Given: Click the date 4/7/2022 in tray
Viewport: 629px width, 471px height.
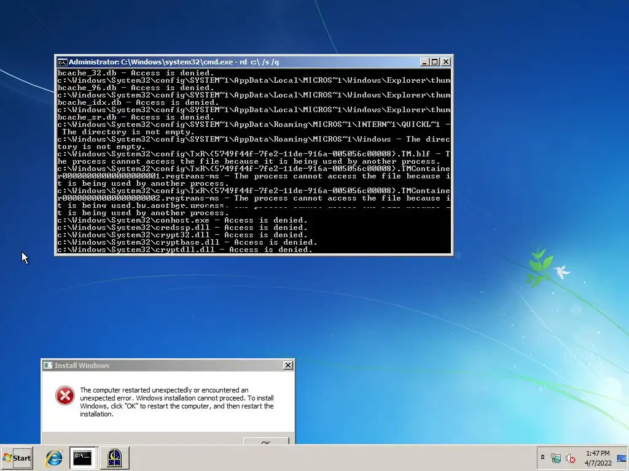Looking at the screenshot, I should pyautogui.click(x=598, y=463).
